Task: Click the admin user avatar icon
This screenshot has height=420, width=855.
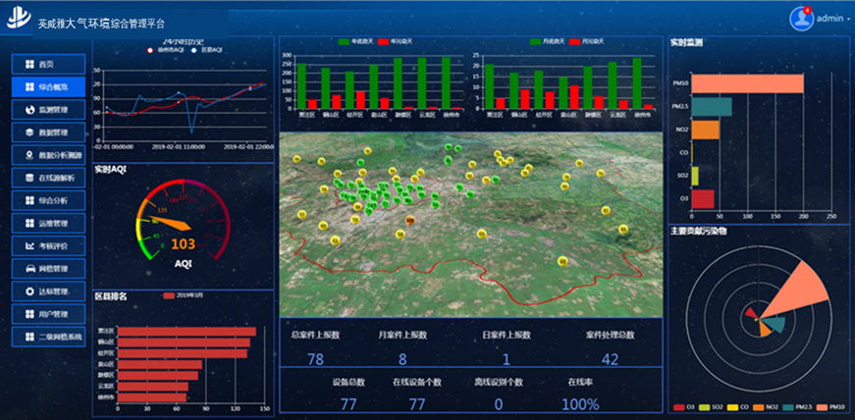Action: pos(801,18)
